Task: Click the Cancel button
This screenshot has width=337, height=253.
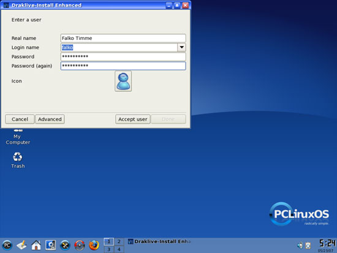Action: [x=20, y=119]
